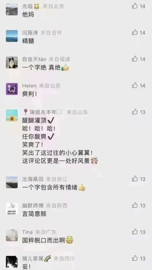Open username Tina

coord(27,232)
